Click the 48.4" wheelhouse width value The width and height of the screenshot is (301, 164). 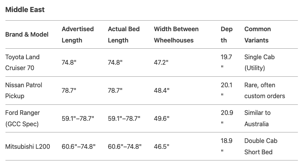pyautogui.click(x=162, y=90)
